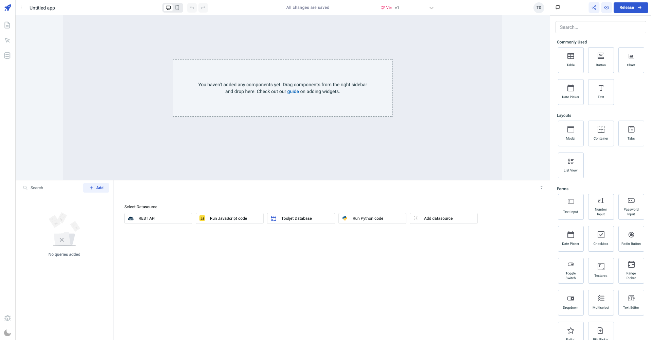Open the debugger bug icon

[7, 318]
